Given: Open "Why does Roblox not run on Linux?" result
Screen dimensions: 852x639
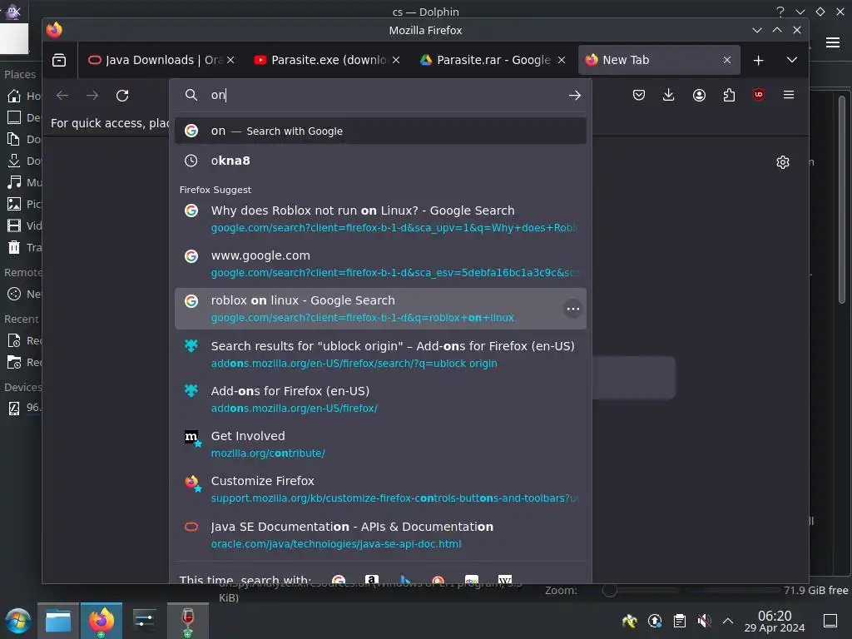Looking at the screenshot, I should (x=380, y=219).
